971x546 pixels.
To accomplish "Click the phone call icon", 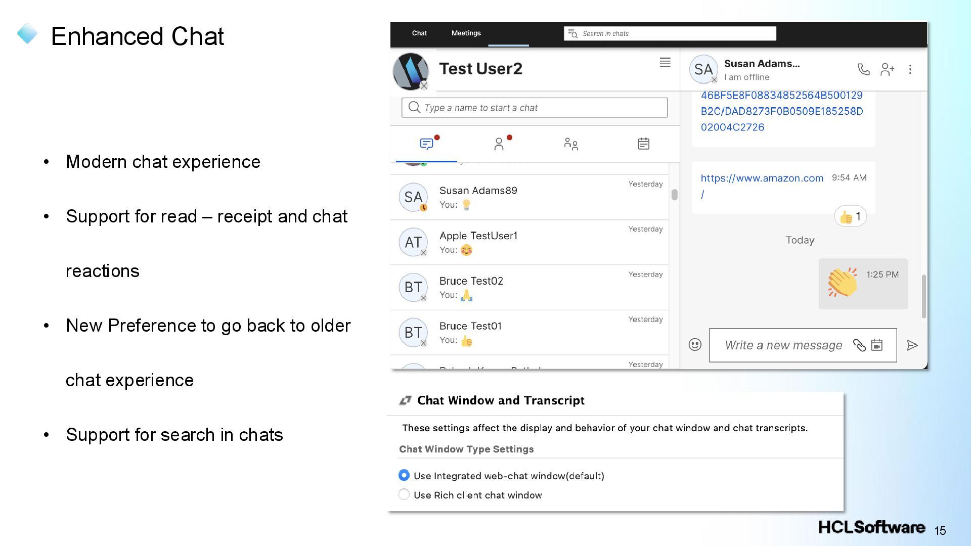I will click(863, 69).
